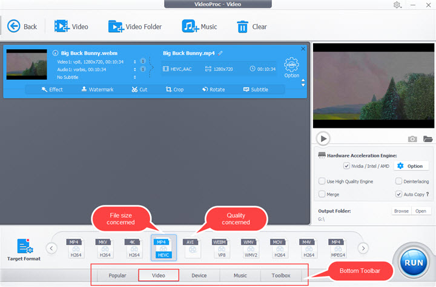Switch to the Device tab
Viewport: 436px width, 287px height.
coord(199,275)
